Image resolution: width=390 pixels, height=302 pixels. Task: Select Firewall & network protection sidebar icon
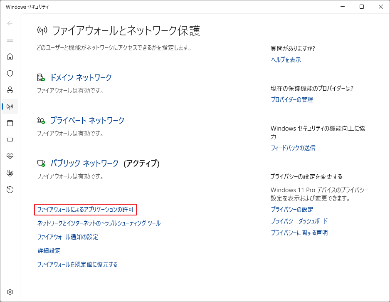click(x=10, y=107)
